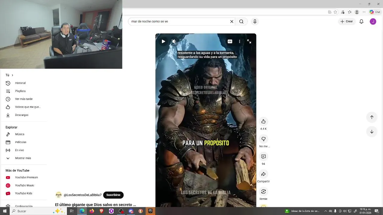Subscribe with the Suscribirse button
This screenshot has height=215, width=383.
113,195
